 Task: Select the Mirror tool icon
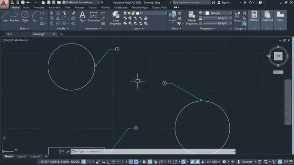[58, 18]
